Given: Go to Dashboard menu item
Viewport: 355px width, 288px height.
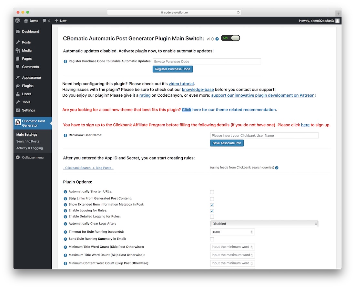Looking at the screenshot, I should [30, 32].
